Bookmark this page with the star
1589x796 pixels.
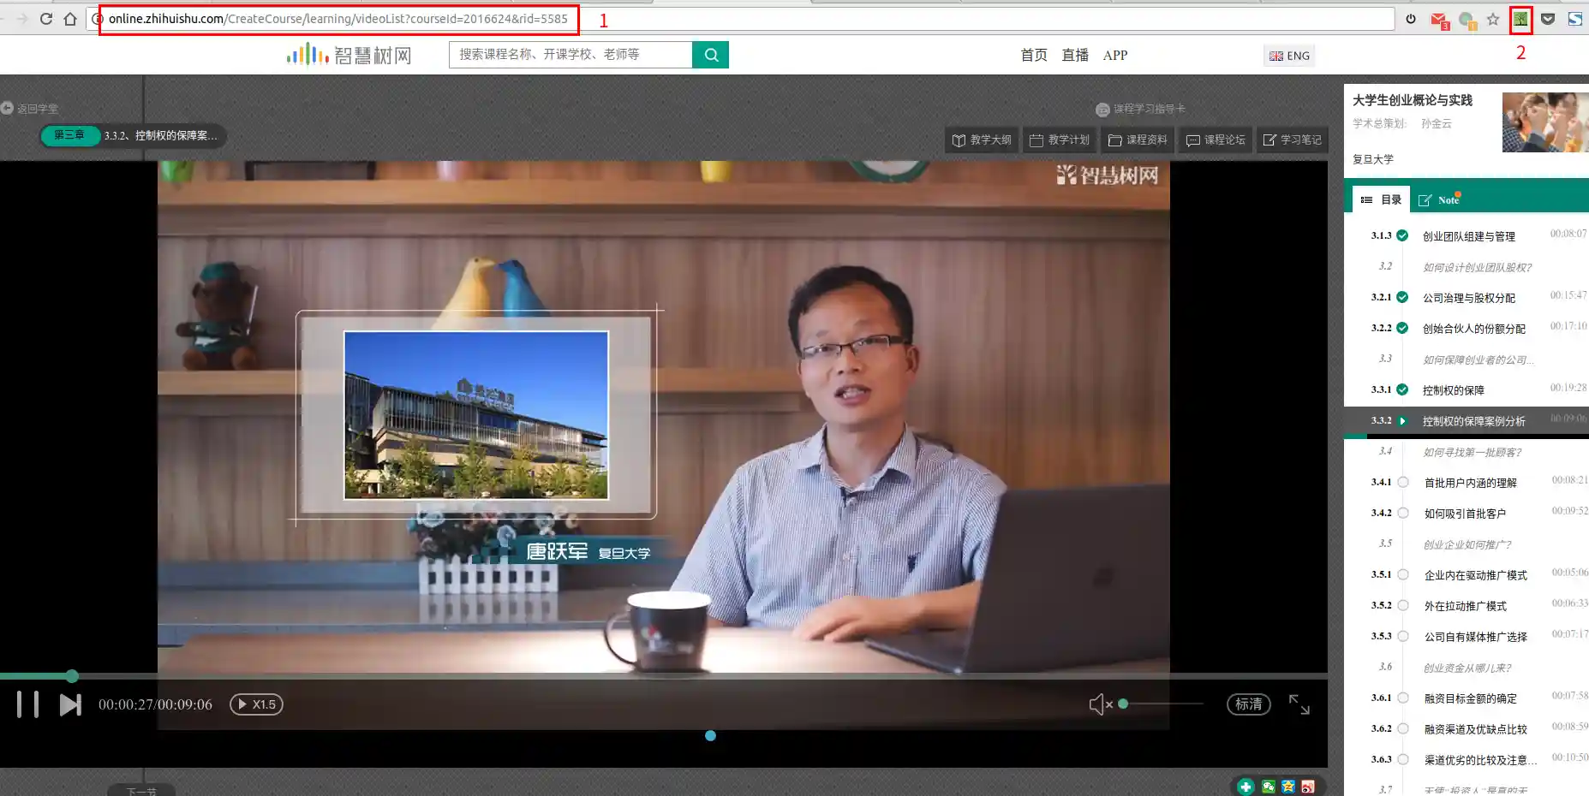pyautogui.click(x=1493, y=19)
